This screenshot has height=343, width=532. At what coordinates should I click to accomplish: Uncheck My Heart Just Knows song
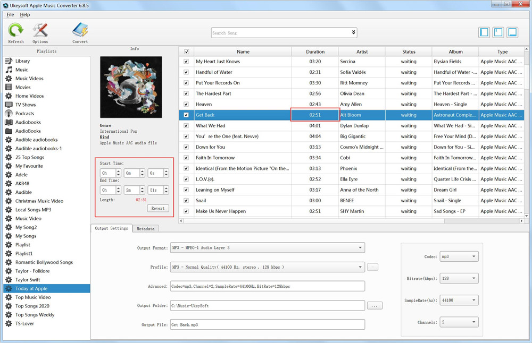(x=186, y=61)
